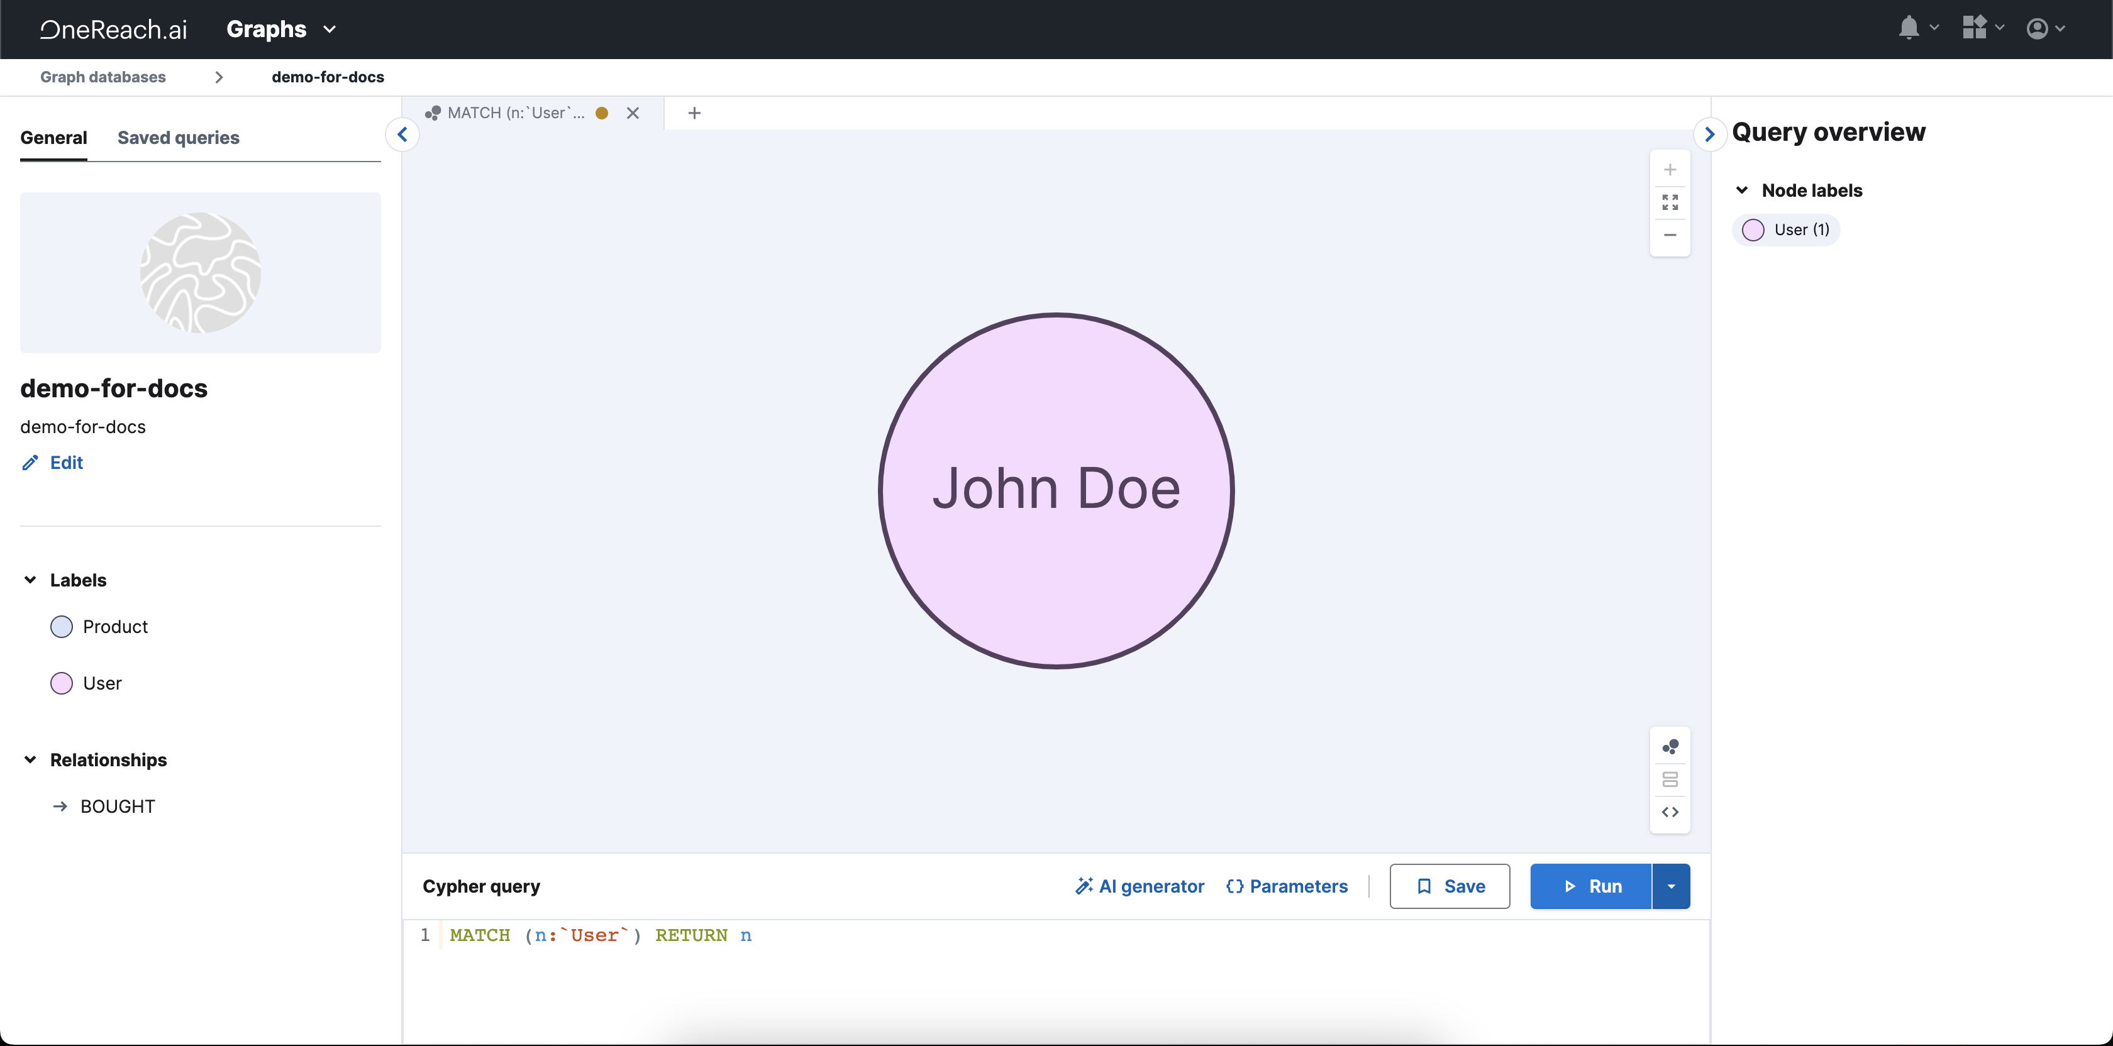Image resolution: width=2113 pixels, height=1046 pixels.
Task: Open the user account menu
Action: point(2045,29)
